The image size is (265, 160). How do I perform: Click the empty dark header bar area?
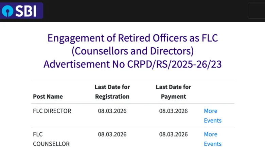143,11
